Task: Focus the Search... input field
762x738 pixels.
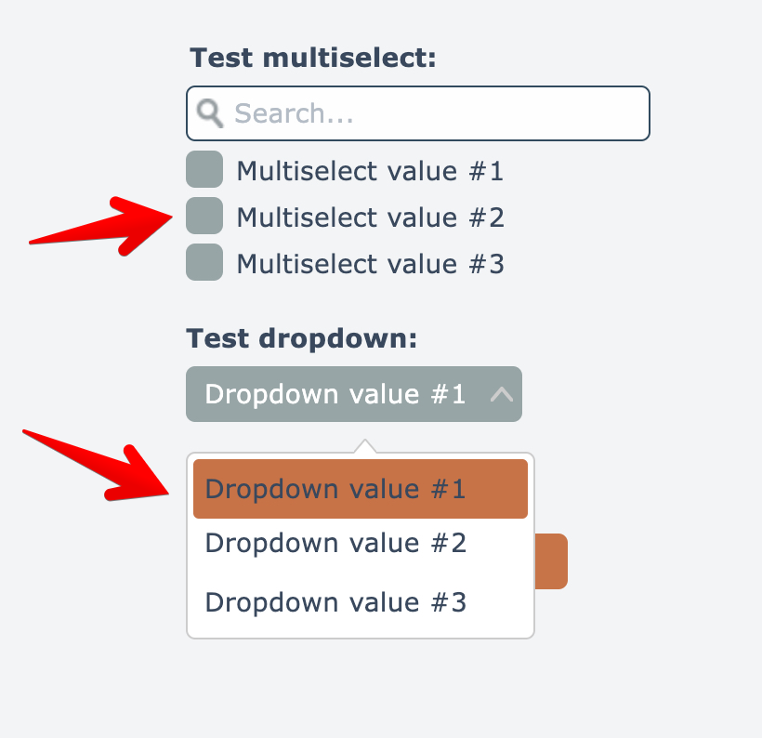Action: click(437, 113)
